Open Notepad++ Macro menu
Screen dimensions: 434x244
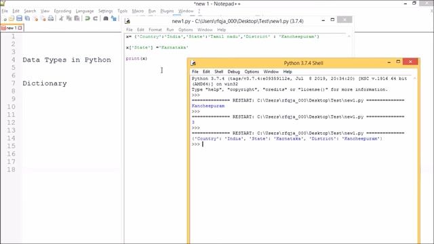pyautogui.click(x=138, y=11)
